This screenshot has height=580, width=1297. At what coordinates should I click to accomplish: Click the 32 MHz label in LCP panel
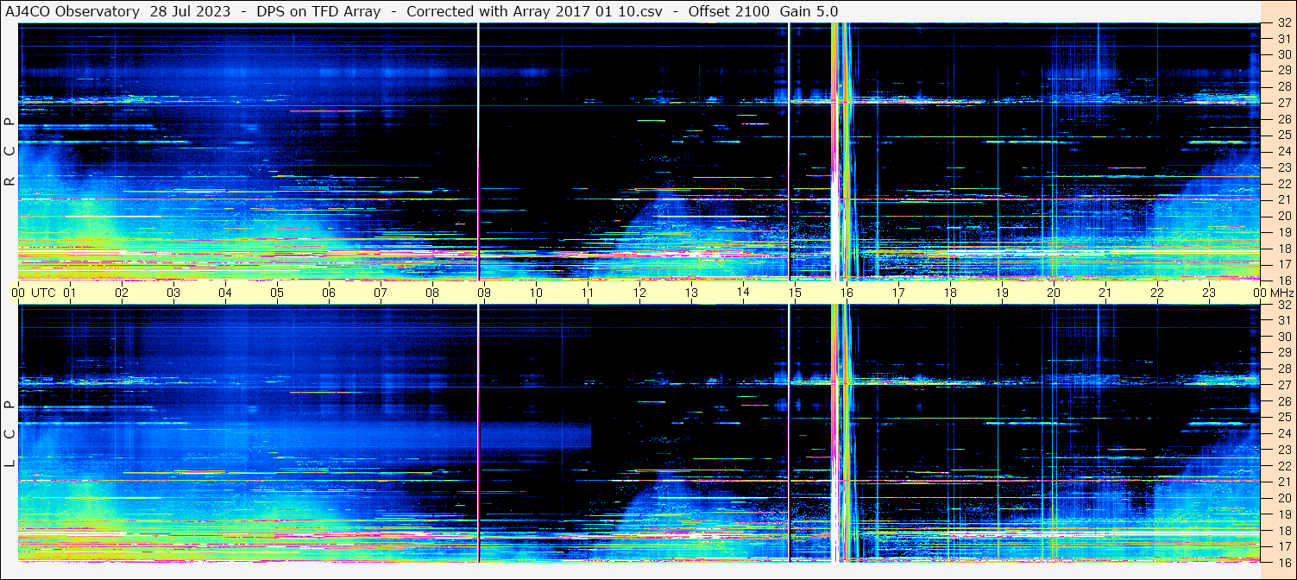[1284, 305]
